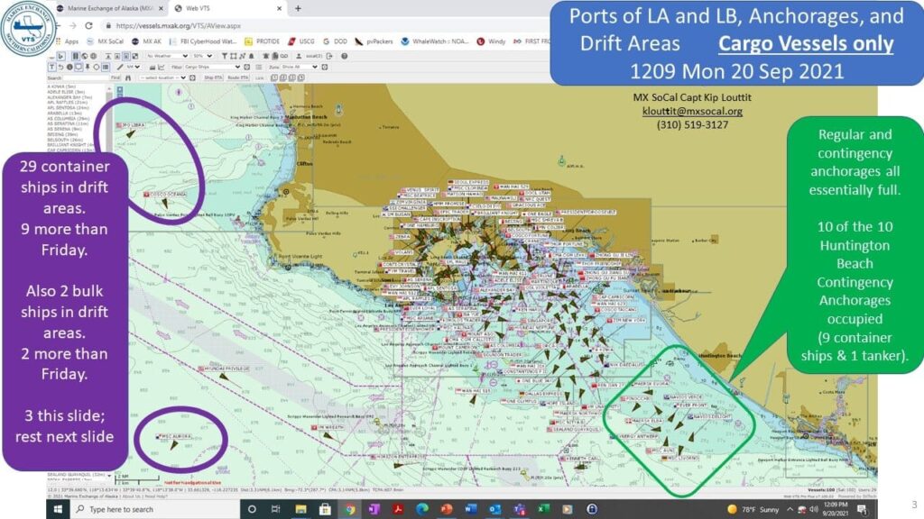Open Chrome from the taskbar
The width and height of the screenshot is (924, 519).
[x=349, y=509]
